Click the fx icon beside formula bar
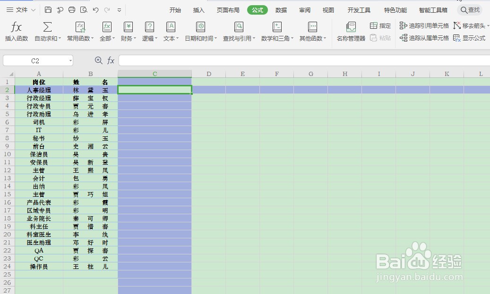This screenshot has height=294, width=490. 111,60
